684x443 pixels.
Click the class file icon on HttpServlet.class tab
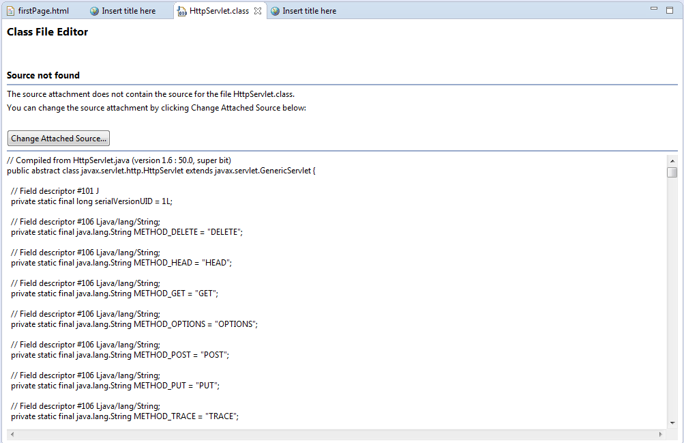pos(181,11)
